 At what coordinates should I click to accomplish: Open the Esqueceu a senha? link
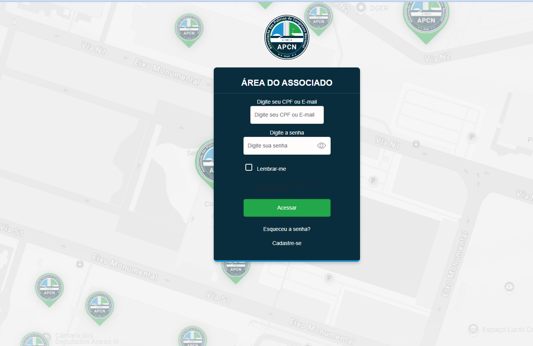(287, 229)
